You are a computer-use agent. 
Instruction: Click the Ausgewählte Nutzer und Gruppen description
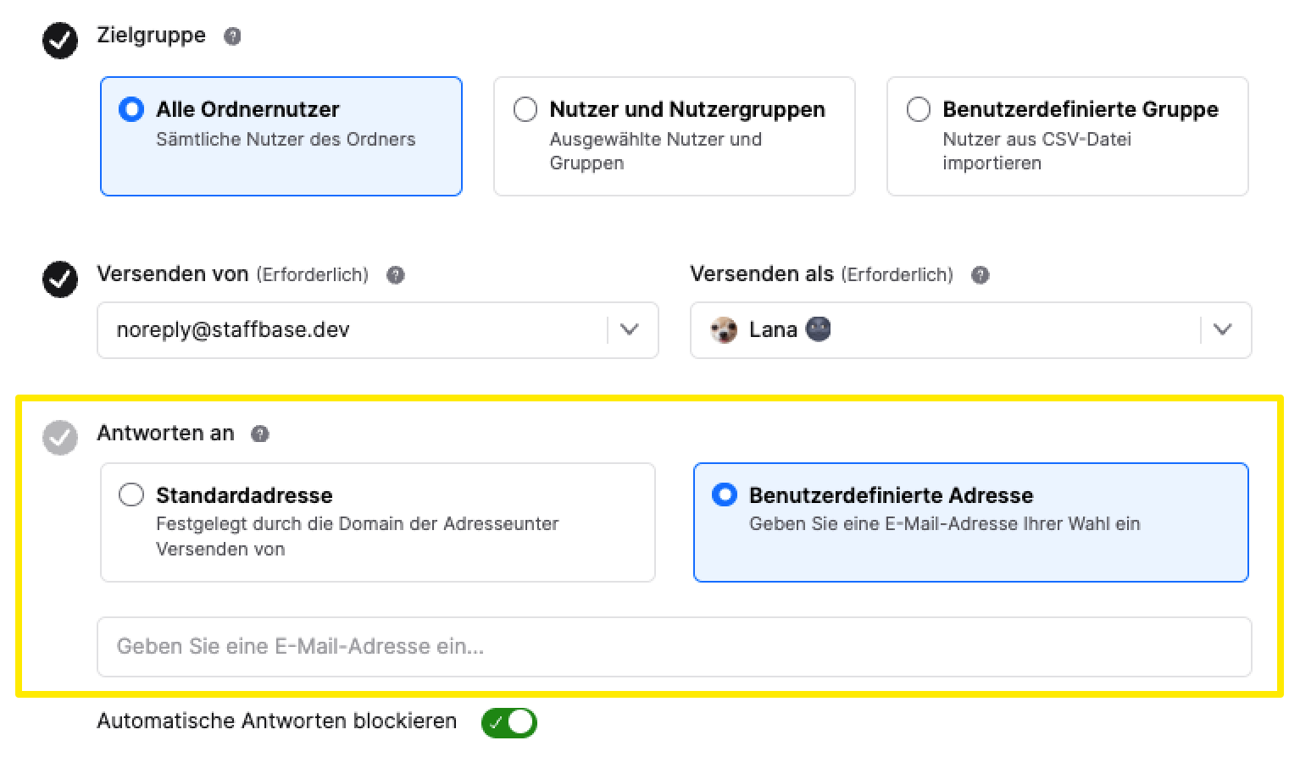click(655, 151)
